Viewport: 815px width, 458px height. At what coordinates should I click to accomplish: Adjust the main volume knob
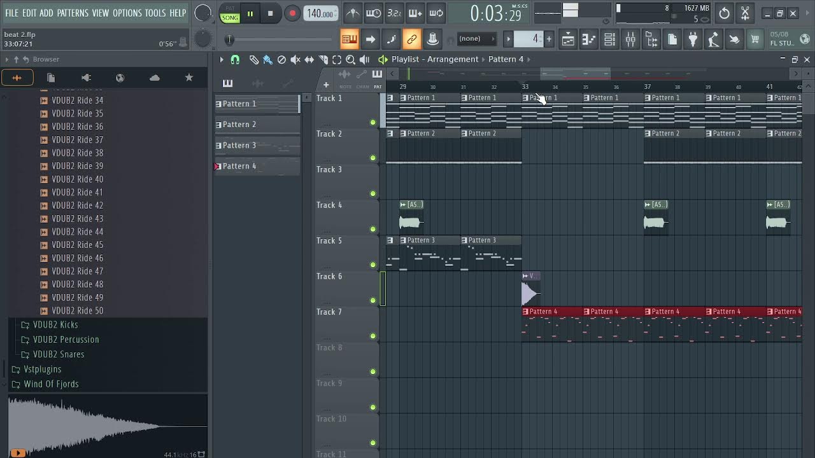tap(202, 13)
